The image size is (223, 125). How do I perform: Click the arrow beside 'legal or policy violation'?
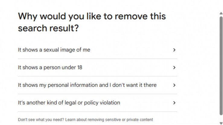[x=174, y=103]
